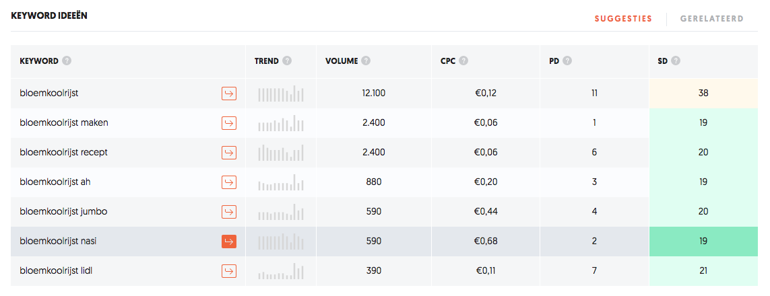Click the trend chart for bloemkoolrijst

tap(281, 94)
